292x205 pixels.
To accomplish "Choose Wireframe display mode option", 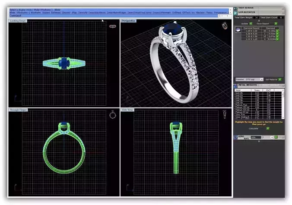I will (36, 13).
